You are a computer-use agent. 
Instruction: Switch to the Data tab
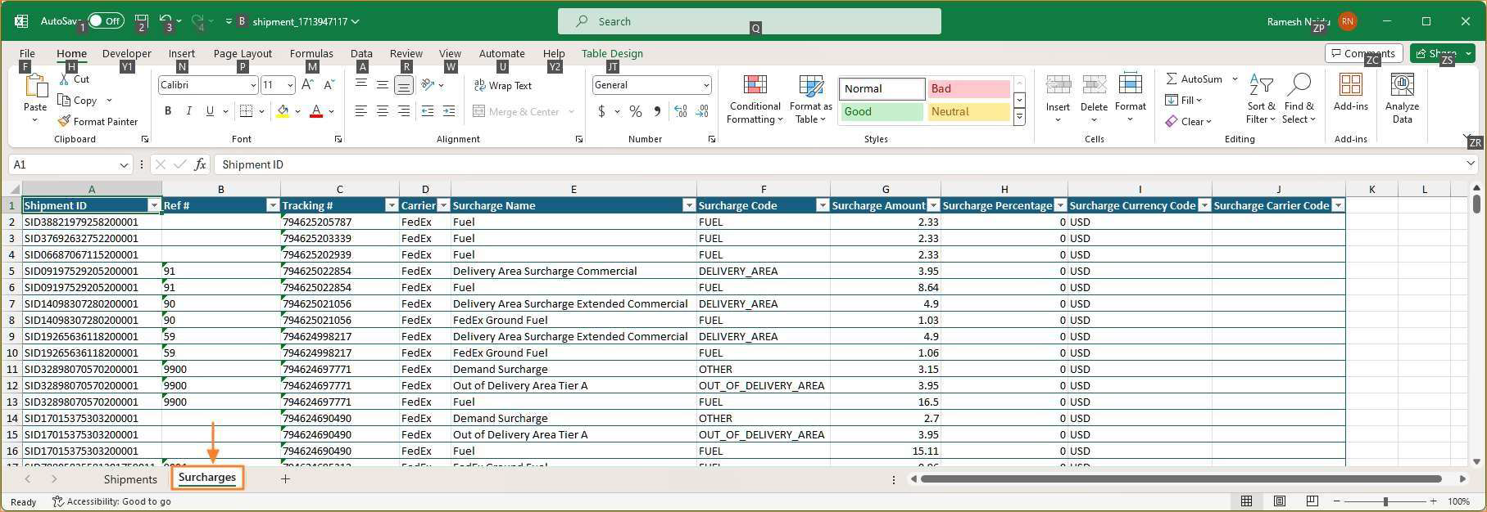tap(361, 53)
